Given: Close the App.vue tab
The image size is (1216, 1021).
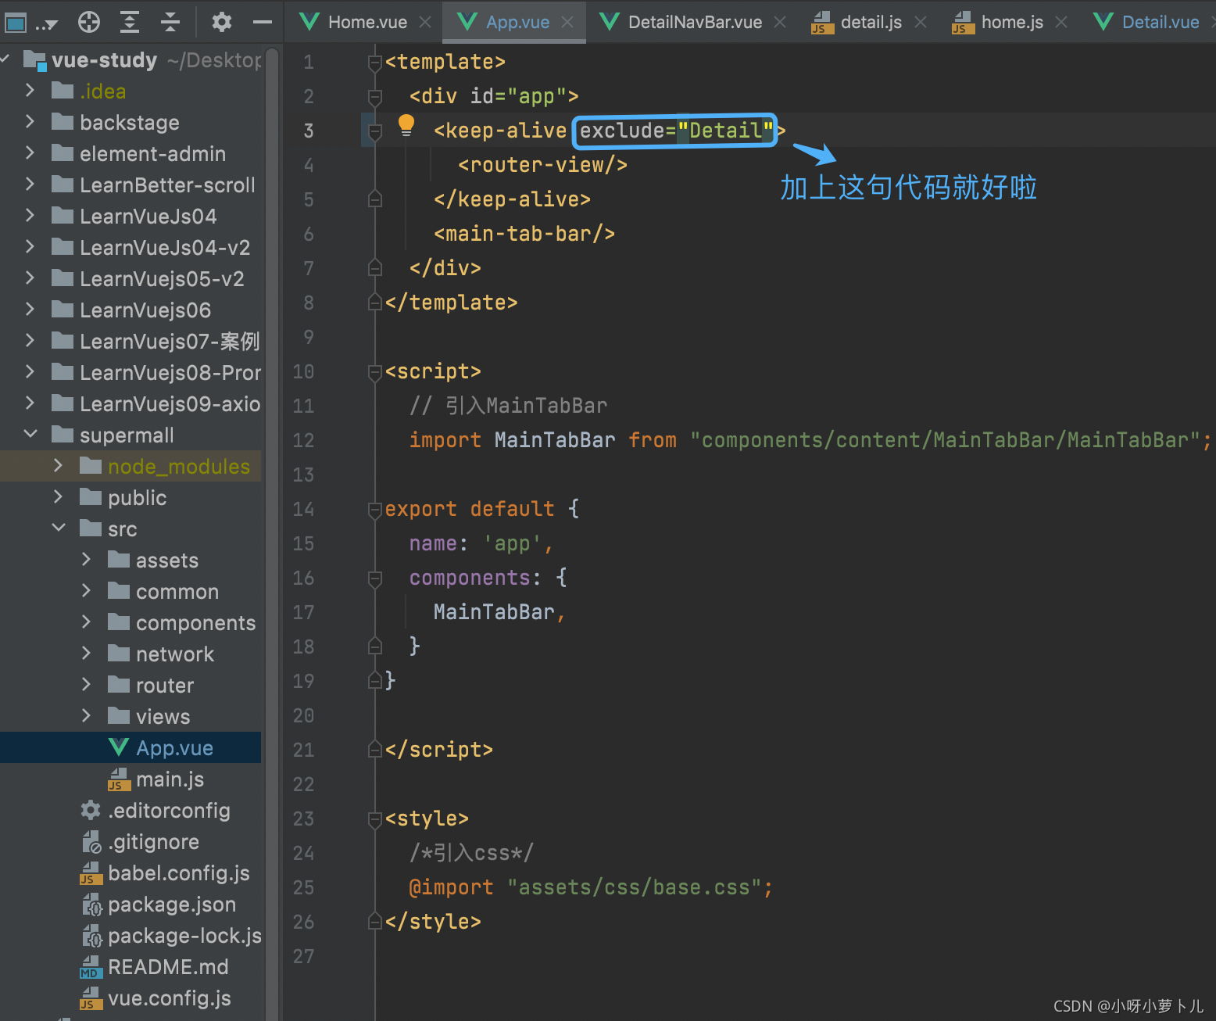Looking at the screenshot, I should click(568, 22).
